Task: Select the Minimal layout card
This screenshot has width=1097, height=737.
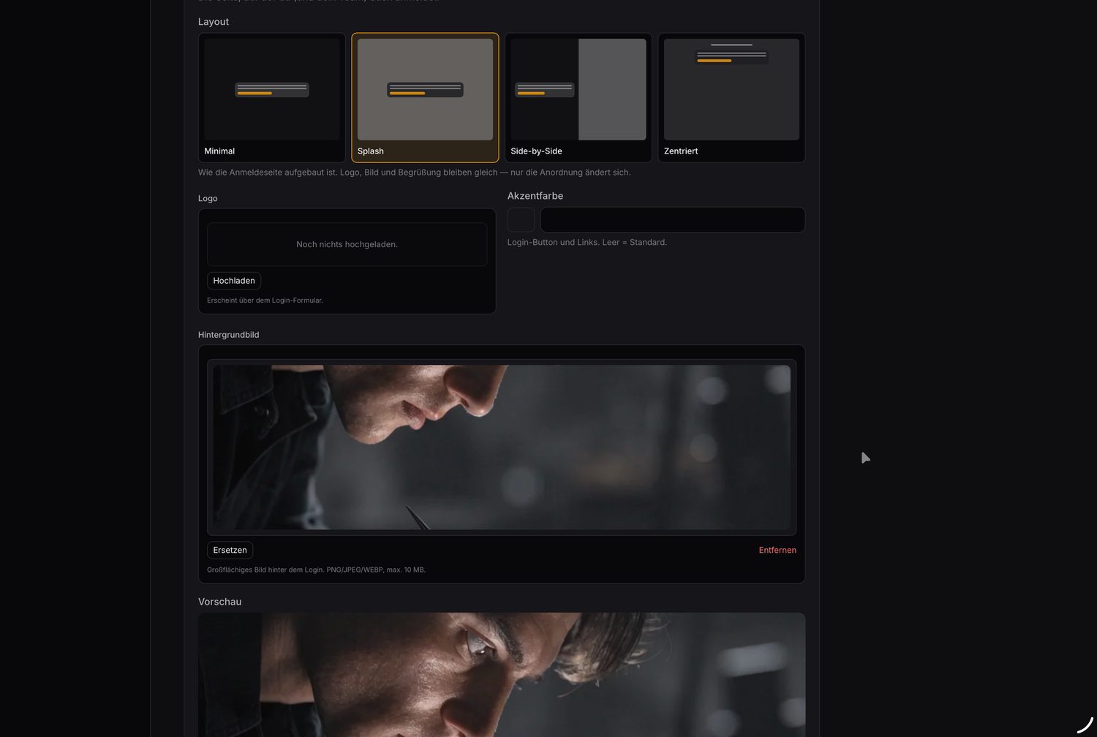Action: pos(271,97)
